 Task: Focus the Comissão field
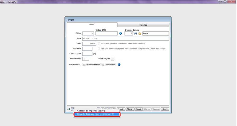tap(87, 49)
